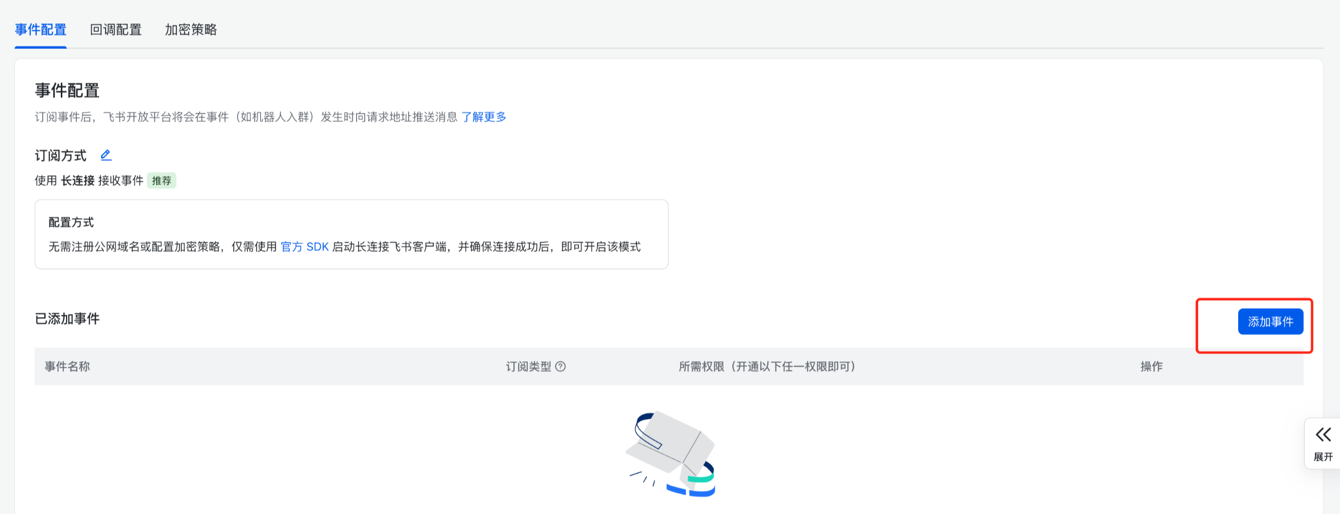Click the 订阅方式 section label

click(61, 156)
